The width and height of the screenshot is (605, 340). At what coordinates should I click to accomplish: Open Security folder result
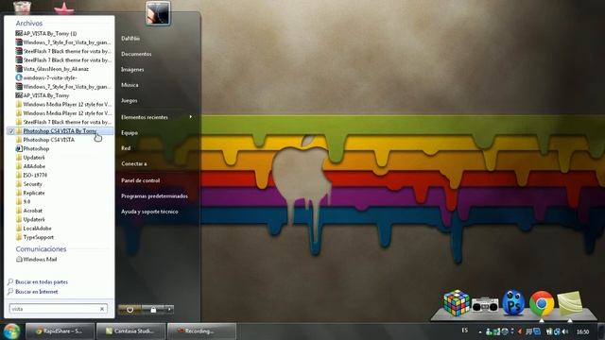[x=29, y=184]
